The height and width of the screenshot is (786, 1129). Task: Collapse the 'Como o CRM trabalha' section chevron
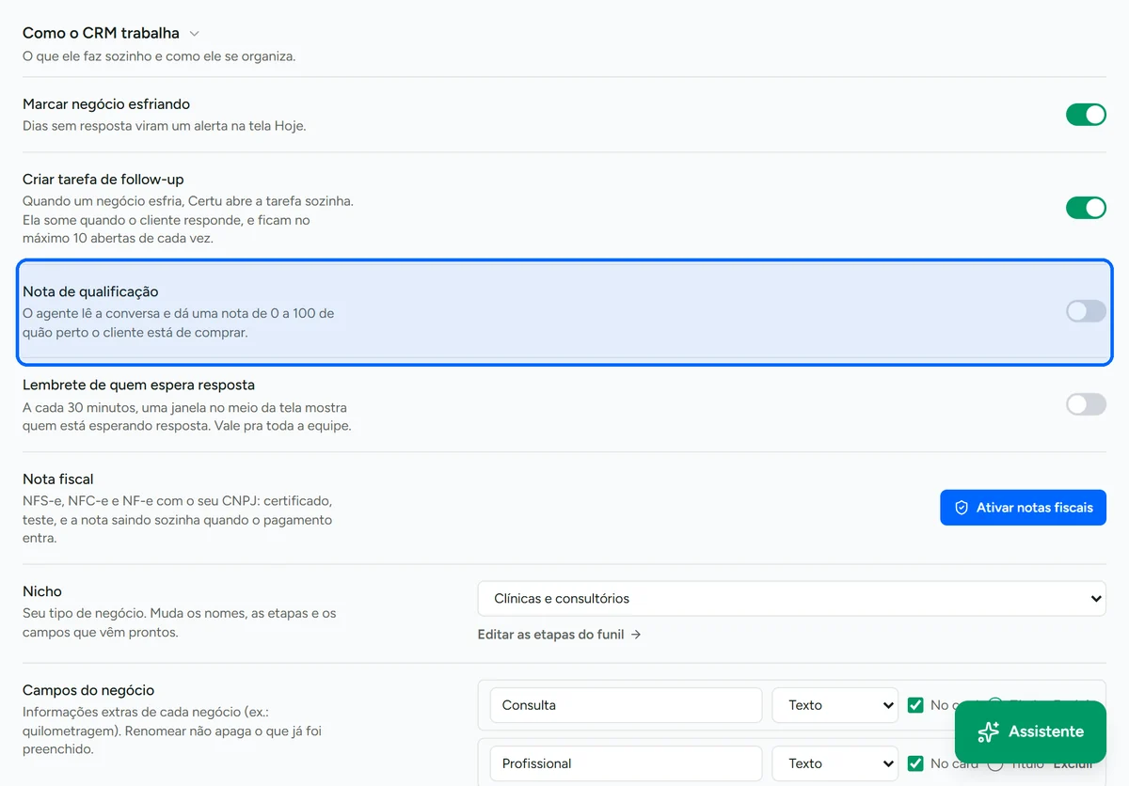(x=195, y=34)
